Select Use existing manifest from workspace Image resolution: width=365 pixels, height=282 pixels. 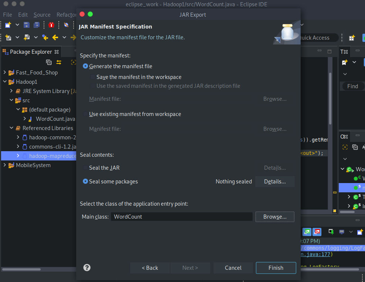click(x=85, y=114)
